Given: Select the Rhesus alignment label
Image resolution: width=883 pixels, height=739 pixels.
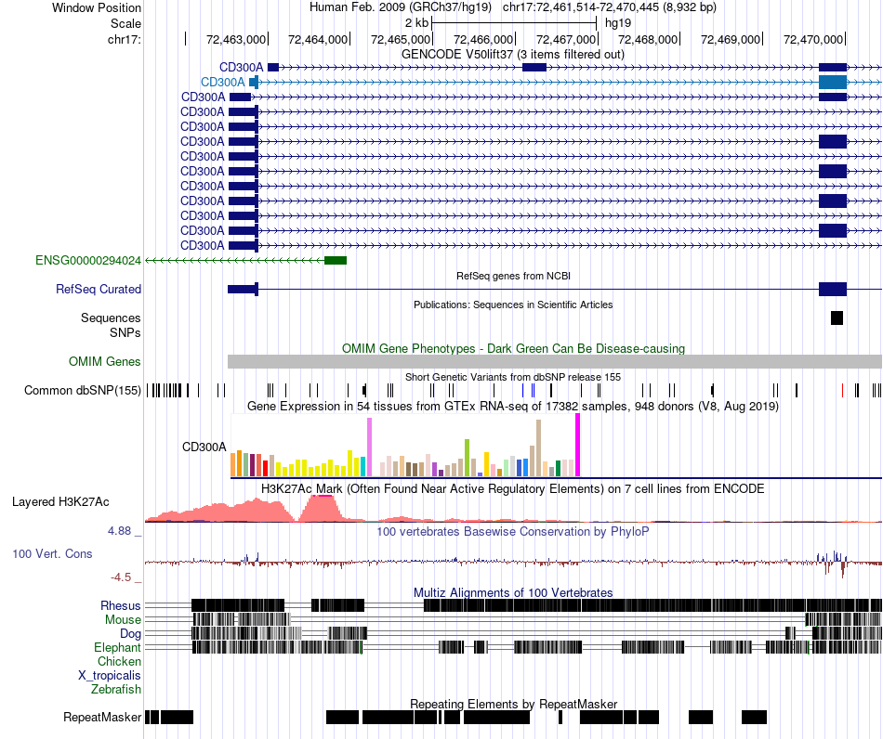Looking at the screenshot, I should tap(121, 605).
